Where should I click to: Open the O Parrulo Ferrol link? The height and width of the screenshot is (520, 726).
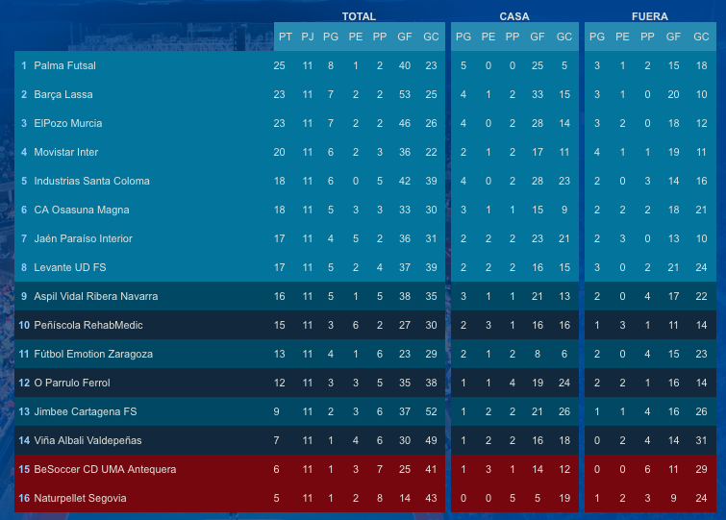click(x=72, y=383)
